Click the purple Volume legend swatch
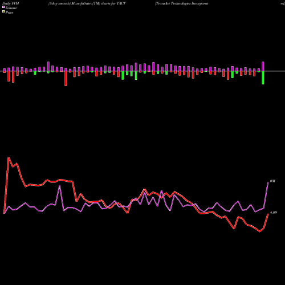This screenshot has width=285, height=285. (3, 7)
